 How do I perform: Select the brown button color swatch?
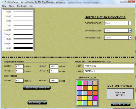point(85,88)
